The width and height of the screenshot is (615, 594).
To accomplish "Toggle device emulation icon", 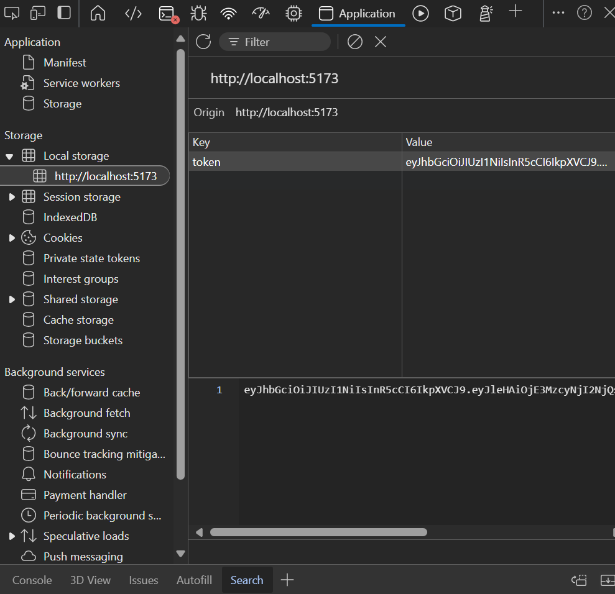I will [x=38, y=13].
